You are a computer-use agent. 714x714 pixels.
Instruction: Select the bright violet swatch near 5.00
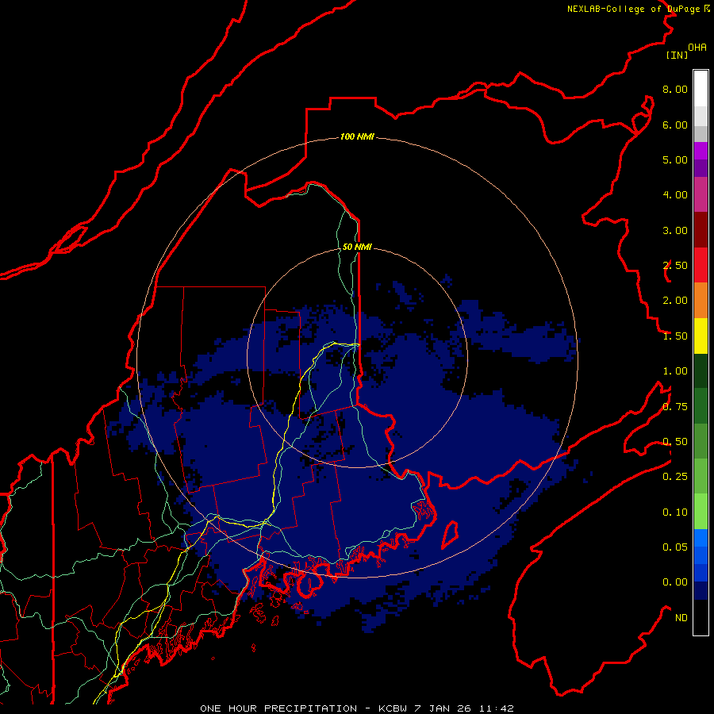click(701, 151)
